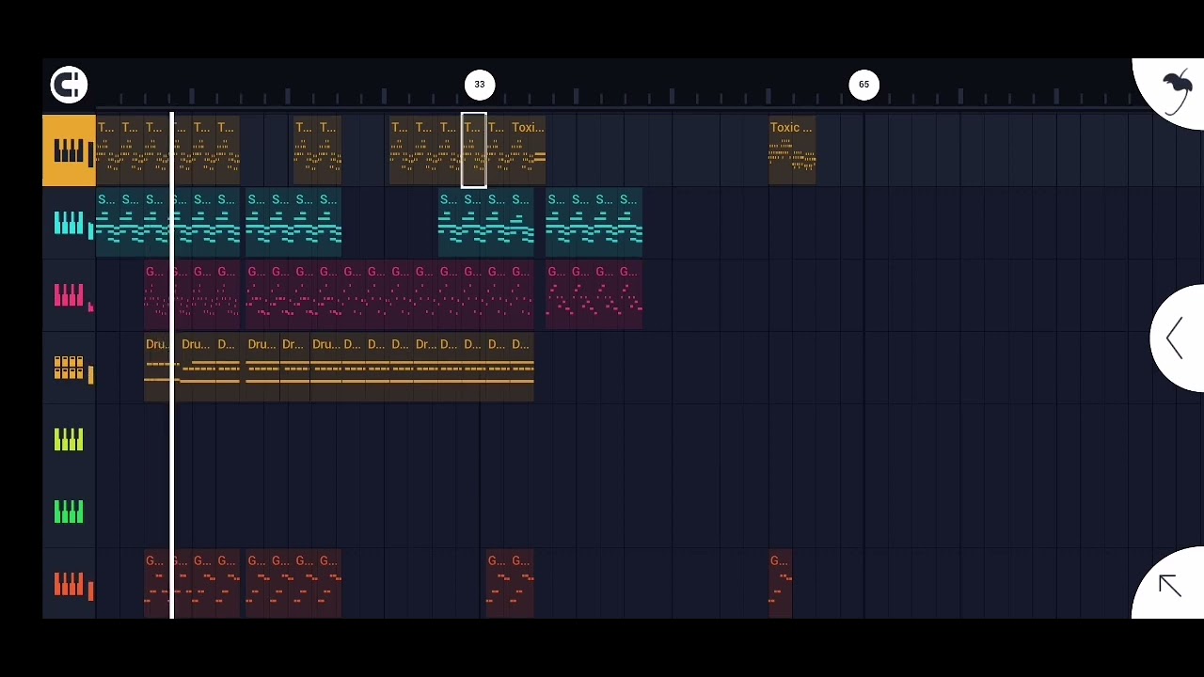Image resolution: width=1204 pixels, height=677 pixels.
Task: Select the white-outlined clip in yellow track
Action: point(473,150)
